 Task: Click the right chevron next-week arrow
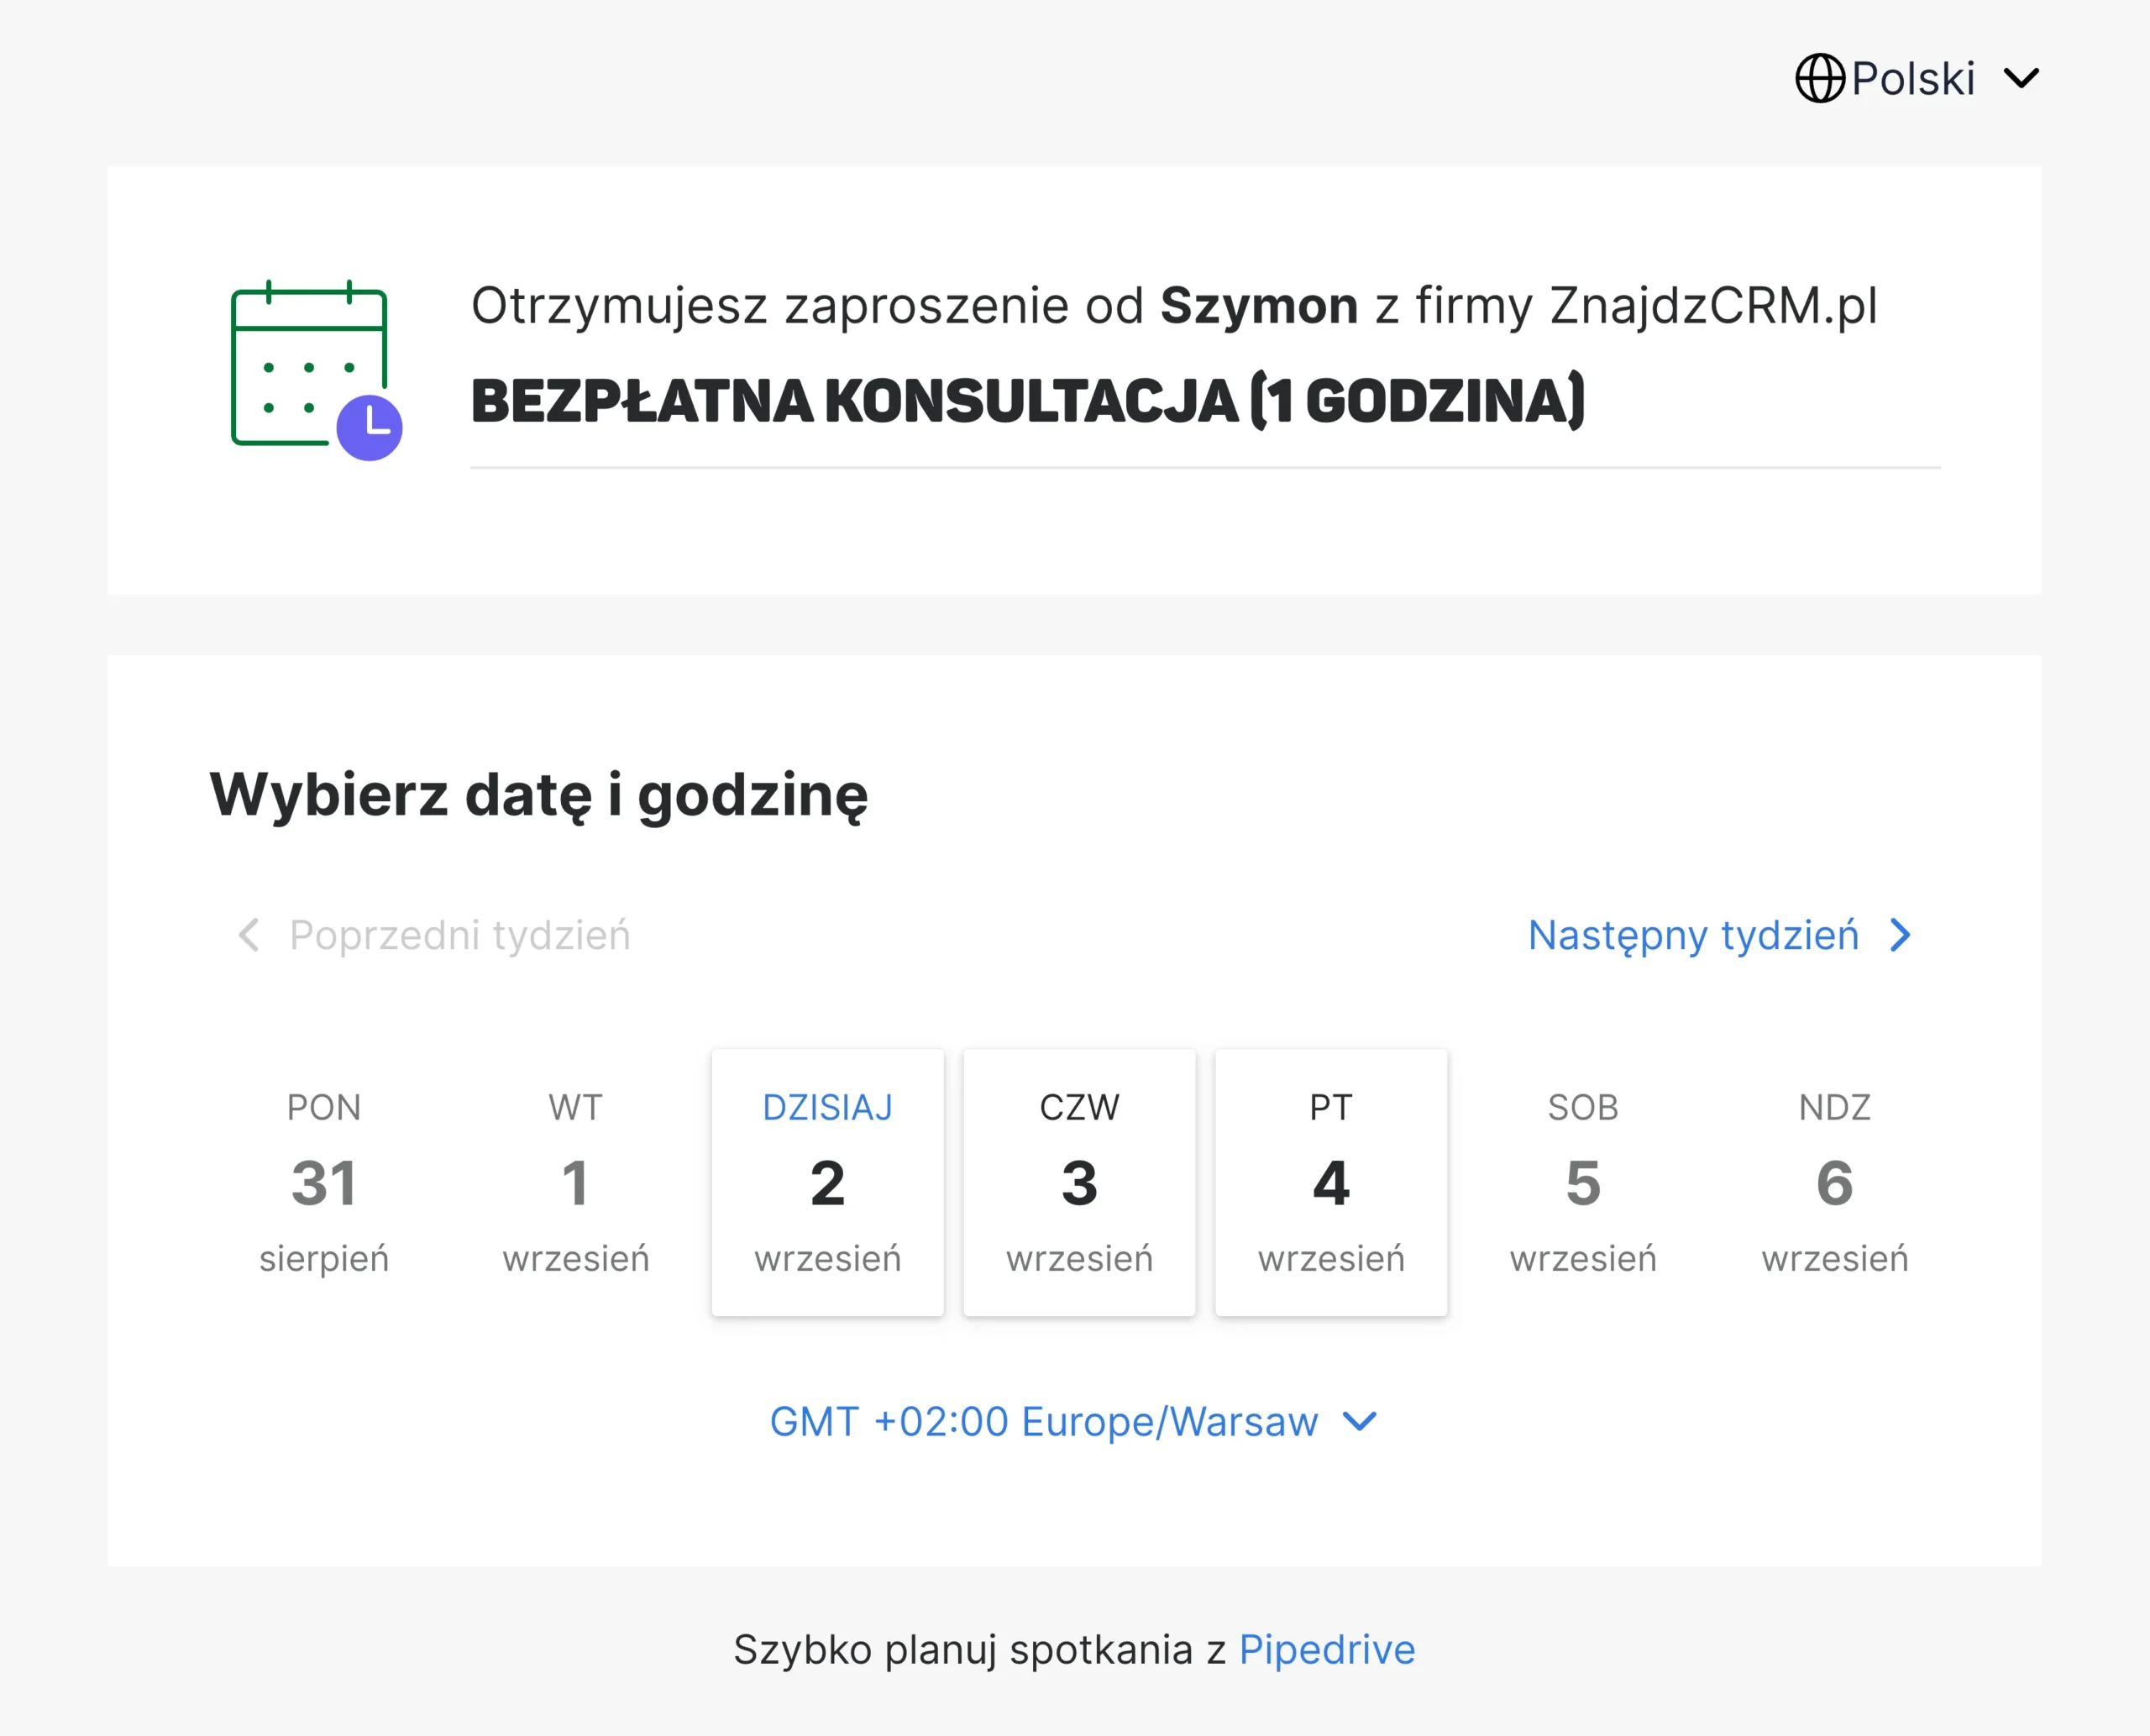[x=1900, y=935]
